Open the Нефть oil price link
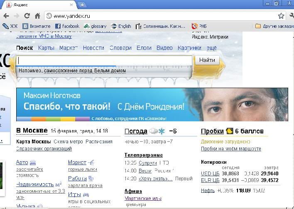Screen dimensions: 294x209 (x=208, y=191)
